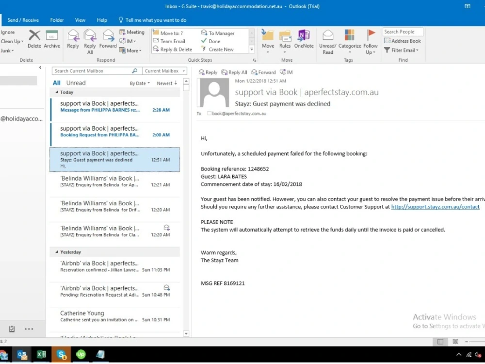Viewport: 485px width, 364px height.
Task: Open the More respond options dropdown
Action: [130, 50]
